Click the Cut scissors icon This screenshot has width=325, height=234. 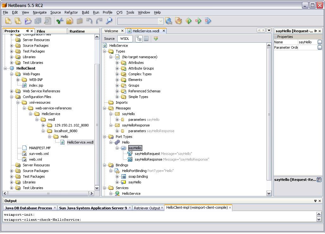click(x=60, y=21)
